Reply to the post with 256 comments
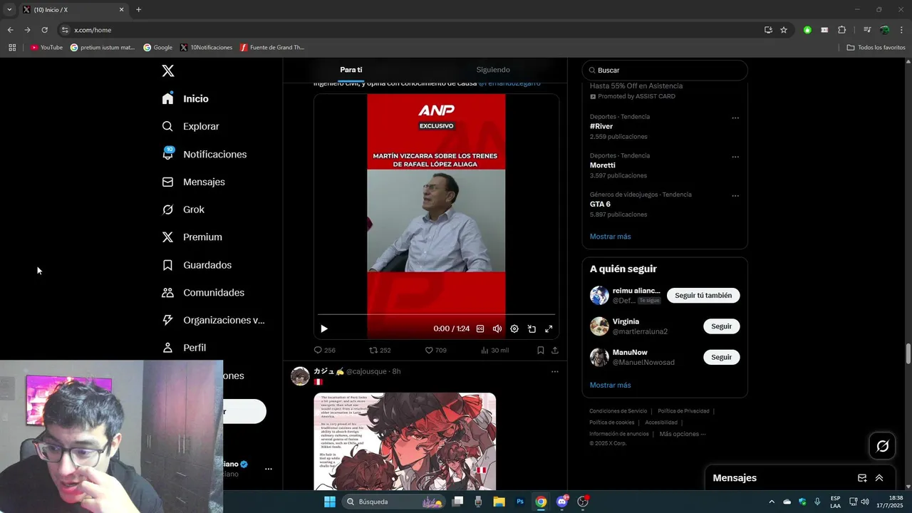 pos(325,351)
